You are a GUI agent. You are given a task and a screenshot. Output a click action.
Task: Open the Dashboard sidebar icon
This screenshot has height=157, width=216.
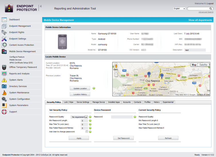tap(4, 20)
